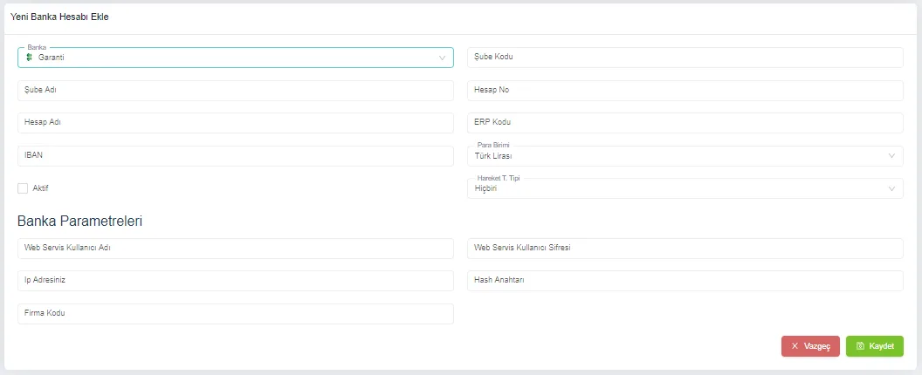Click into the Ip Adresiniz field

(x=235, y=280)
